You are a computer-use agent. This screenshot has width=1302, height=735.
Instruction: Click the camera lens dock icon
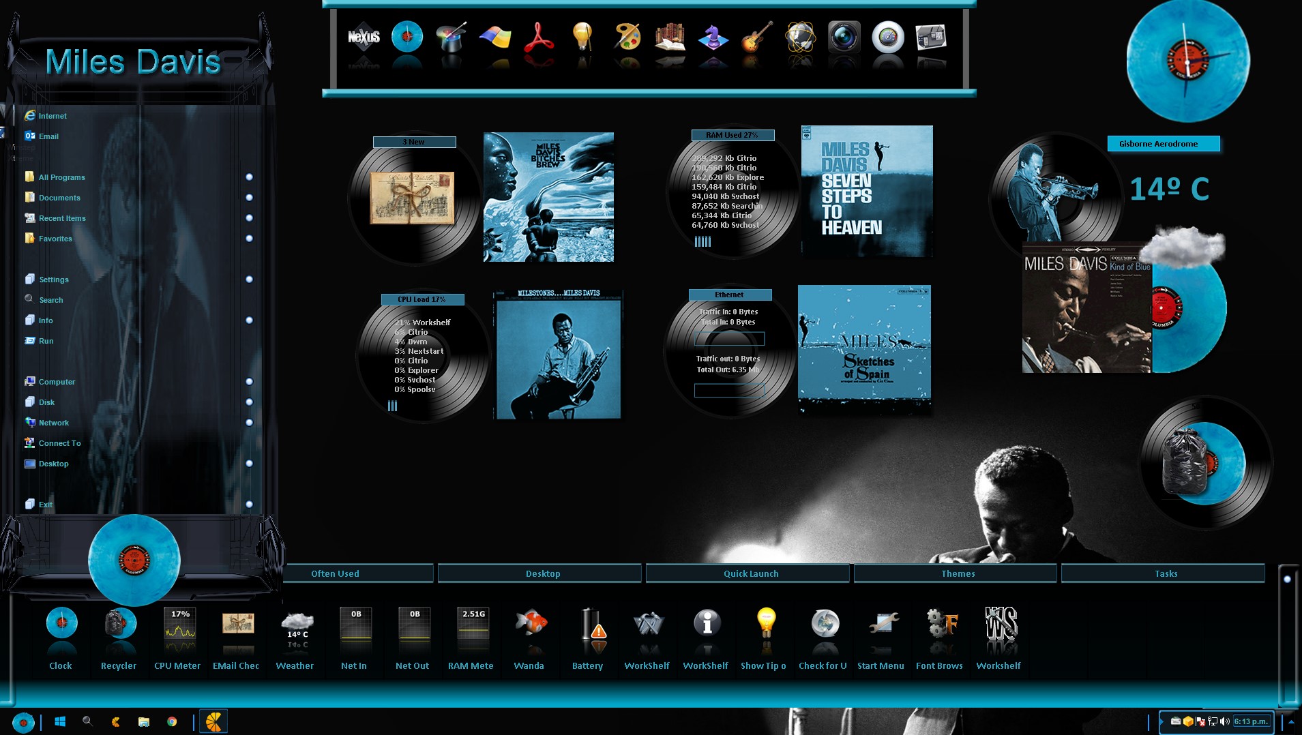844,37
